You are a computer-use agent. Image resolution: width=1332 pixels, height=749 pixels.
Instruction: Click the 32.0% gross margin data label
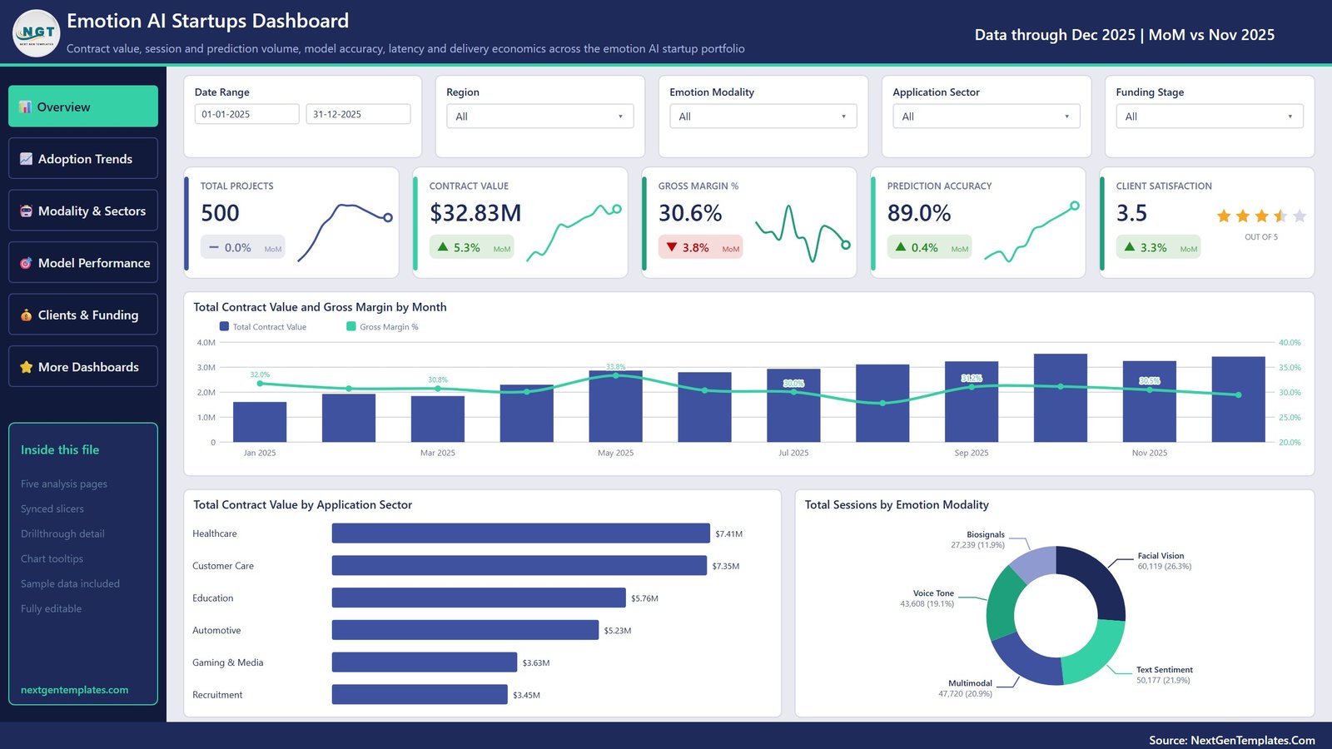pyautogui.click(x=260, y=374)
